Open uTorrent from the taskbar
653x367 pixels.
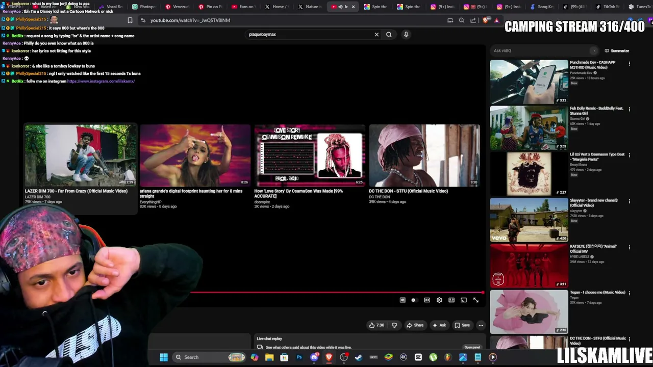coord(433,357)
